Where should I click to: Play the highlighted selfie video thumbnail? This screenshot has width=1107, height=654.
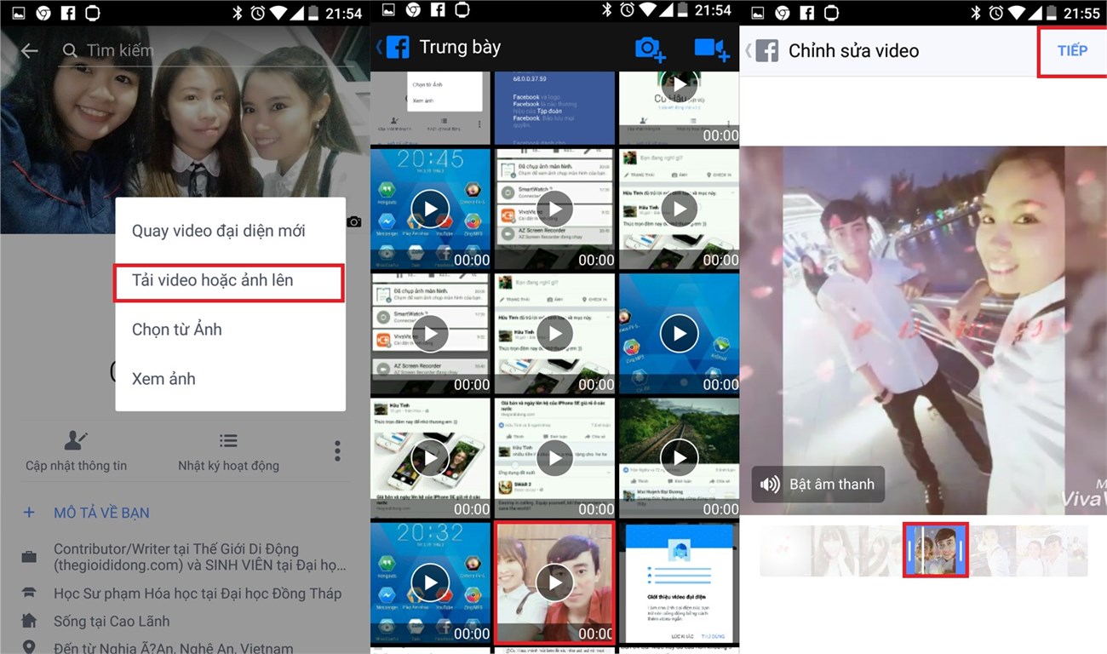pyautogui.click(x=554, y=582)
